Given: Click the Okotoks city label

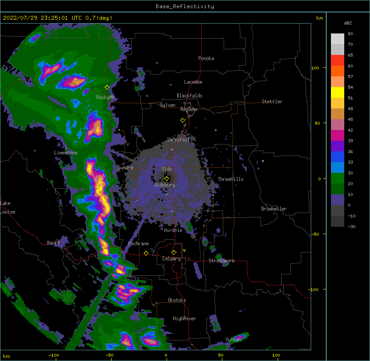Looking at the screenshot, I should [x=177, y=300].
